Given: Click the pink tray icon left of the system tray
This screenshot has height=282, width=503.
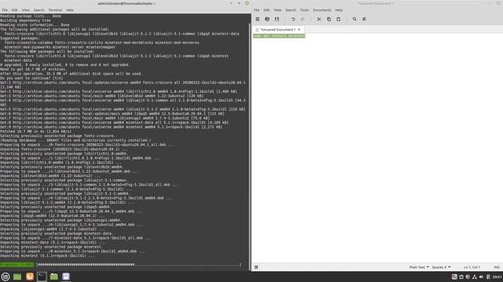Looking at the screenshot, I should 454,277.
